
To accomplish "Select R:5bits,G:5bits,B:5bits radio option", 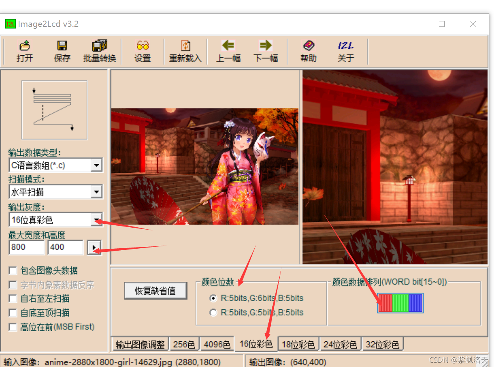I will [213, 313].
